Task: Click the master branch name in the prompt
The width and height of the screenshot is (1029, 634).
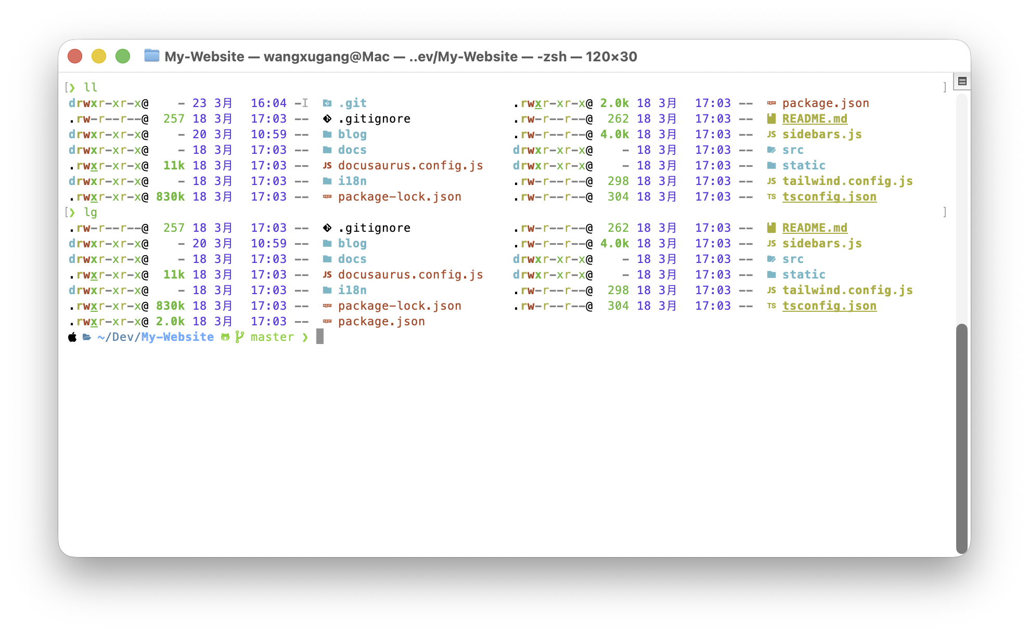Action: pyautogui.click(x=272, y=337)
